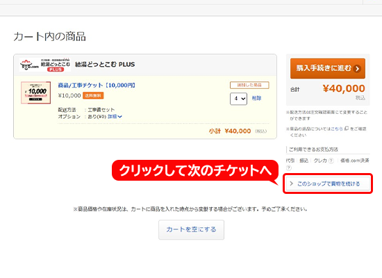Image resolution: width=382 pixels, height=278 pixels.
Task: Empty the cart with カートを空にする
Action: pyautogui.click(x=191, y=230)
